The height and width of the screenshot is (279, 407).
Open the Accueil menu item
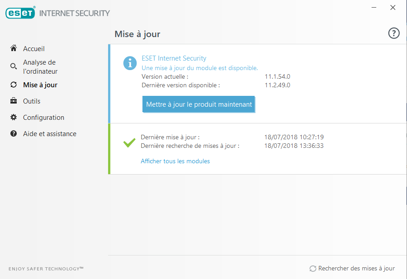point(34,48)
